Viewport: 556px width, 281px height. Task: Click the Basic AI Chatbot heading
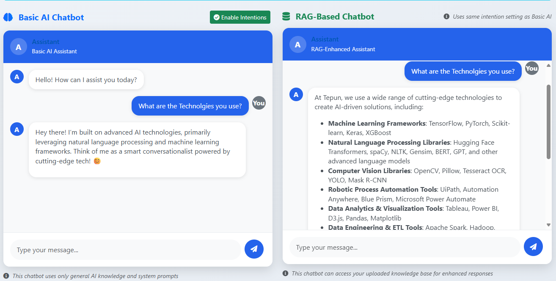tap(51, 17)
